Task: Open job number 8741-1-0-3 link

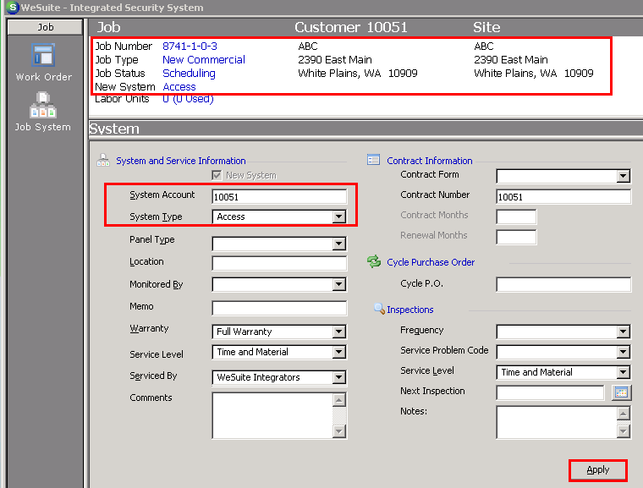Action: [190, 46]
